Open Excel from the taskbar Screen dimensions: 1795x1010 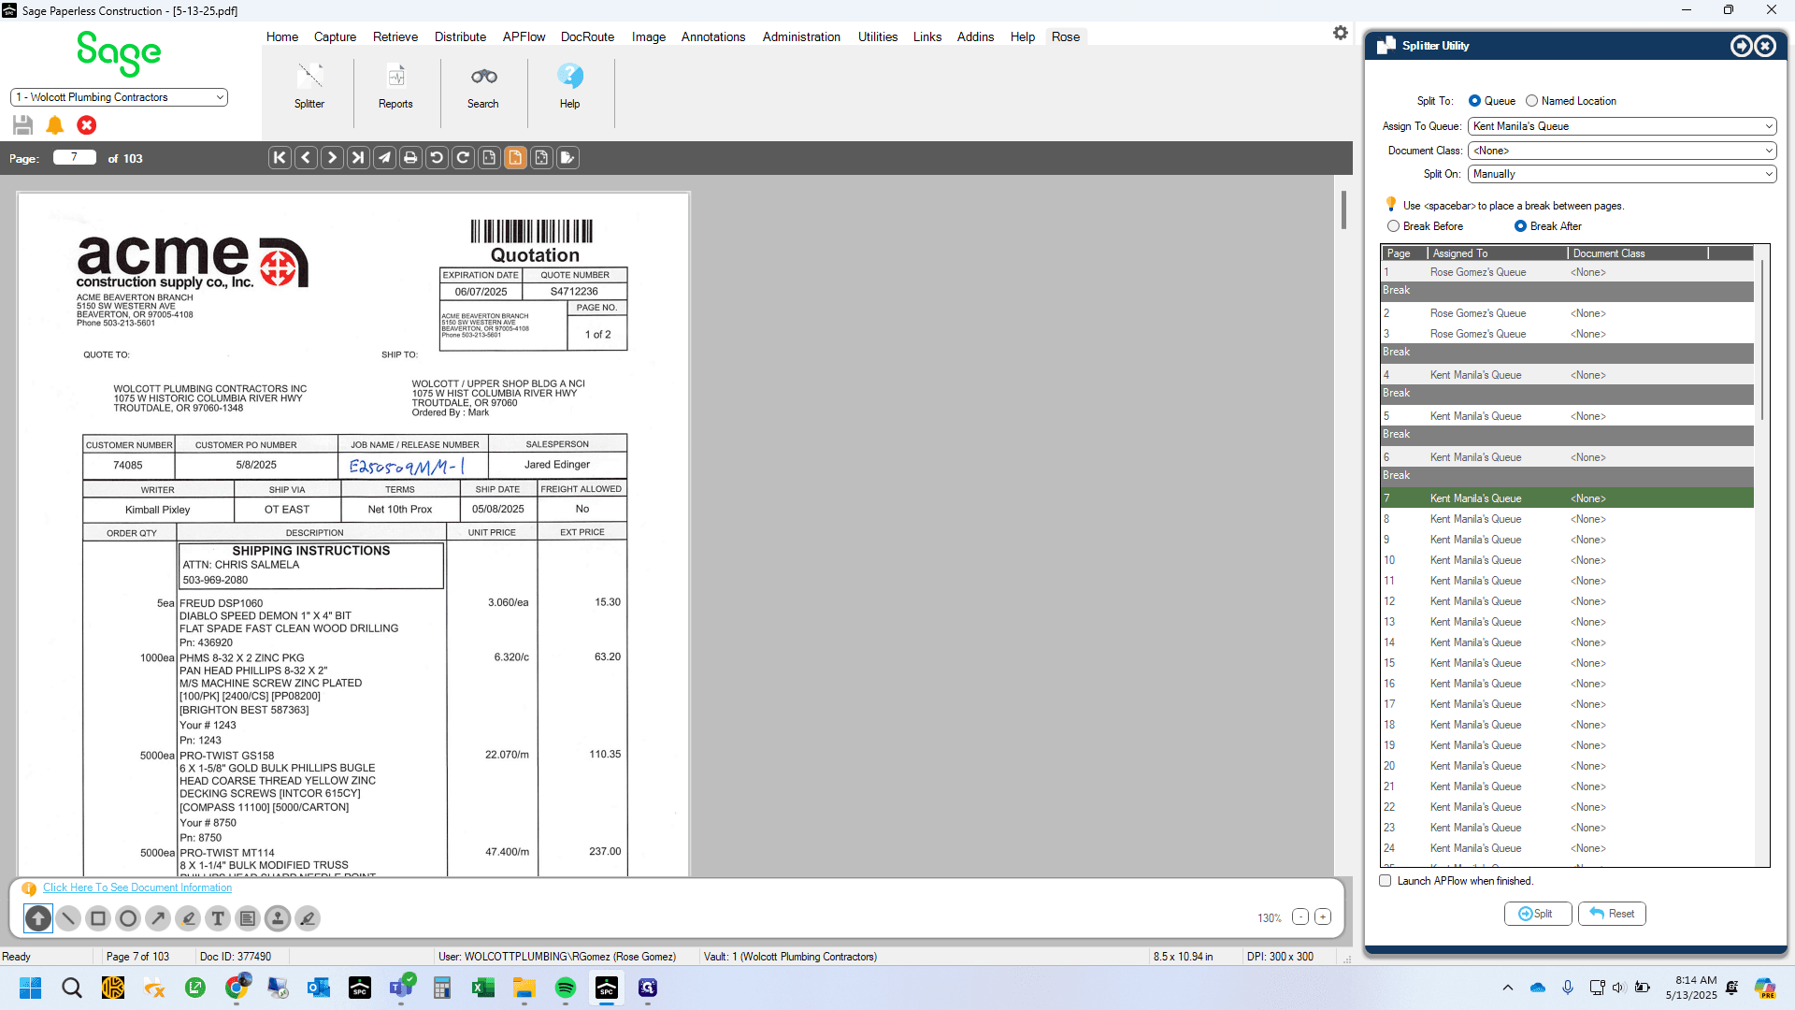[483, 988]
